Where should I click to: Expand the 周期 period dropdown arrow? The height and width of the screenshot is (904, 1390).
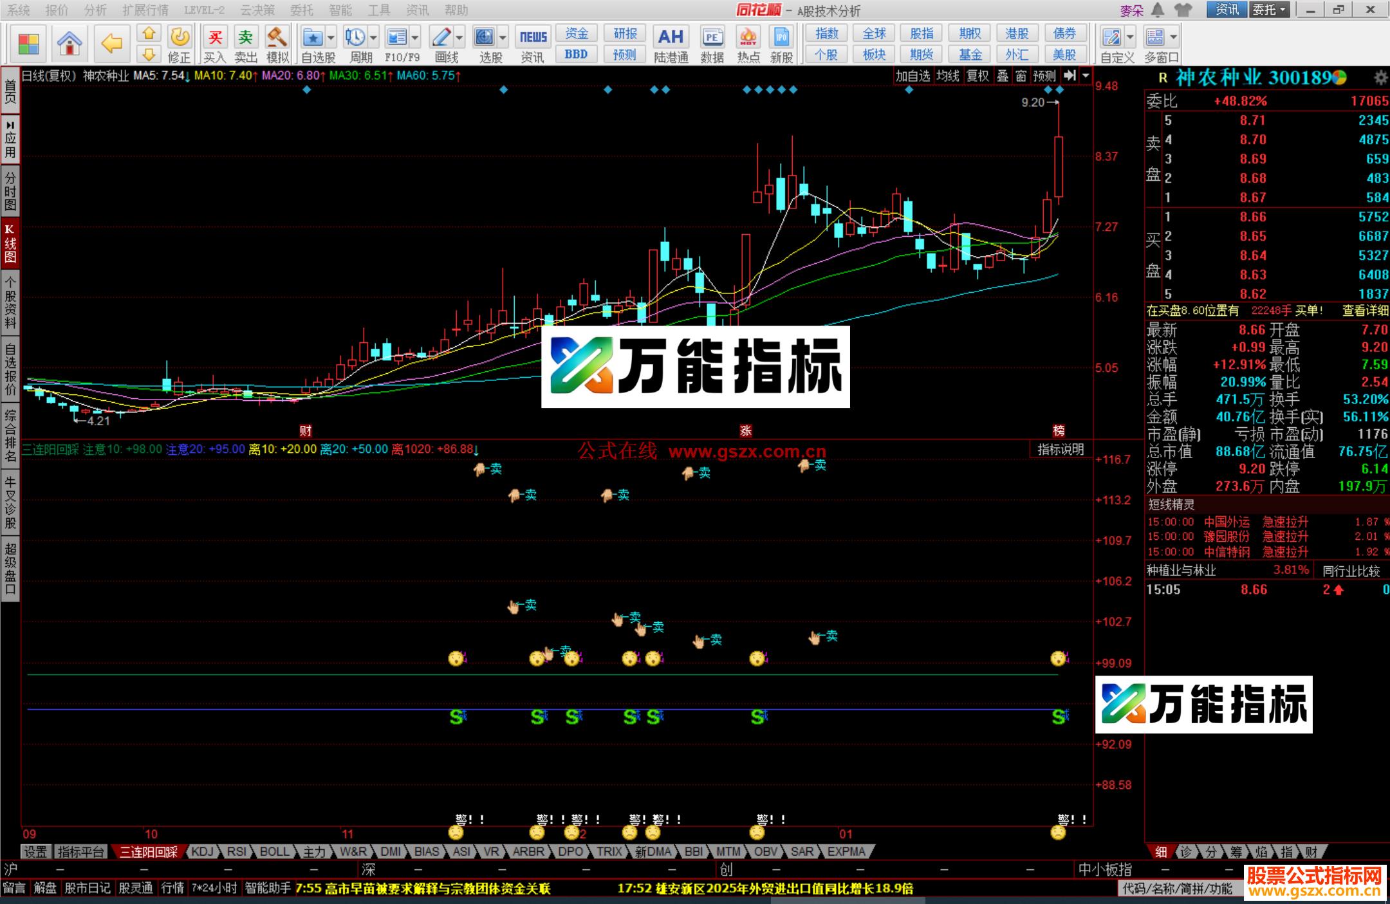click(373, 37)
